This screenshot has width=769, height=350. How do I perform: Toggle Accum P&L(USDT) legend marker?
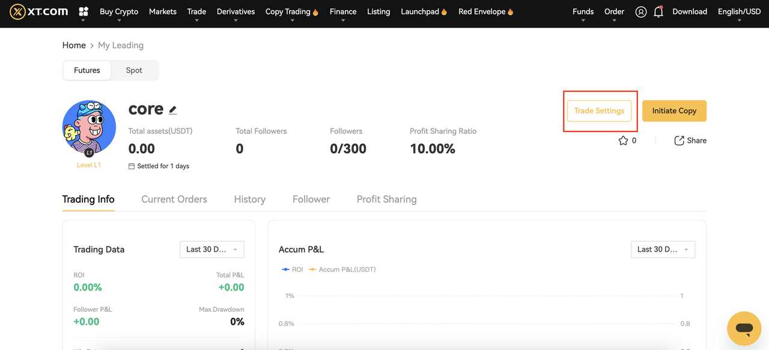click(342, 270)
